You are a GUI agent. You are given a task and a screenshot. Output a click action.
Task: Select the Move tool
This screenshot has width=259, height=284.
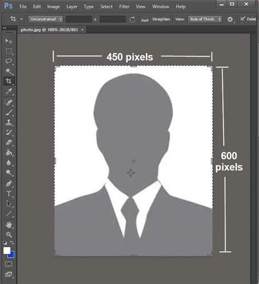tap(9, 41)
